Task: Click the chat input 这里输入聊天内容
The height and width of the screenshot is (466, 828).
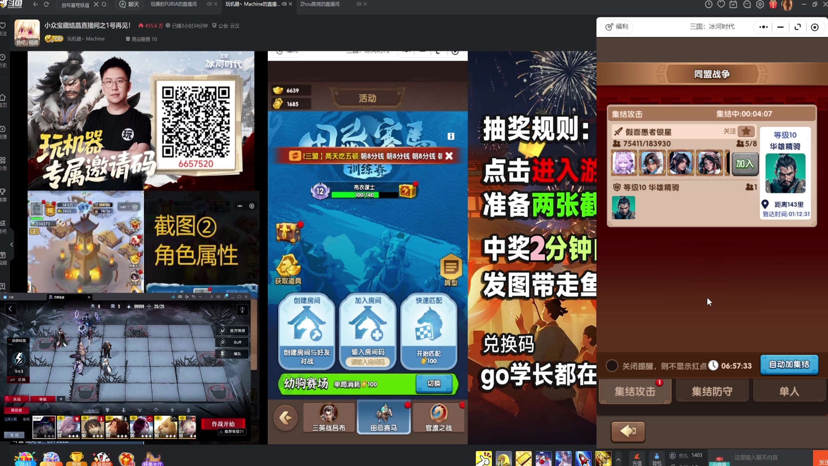Action: (x=772, y=457)
